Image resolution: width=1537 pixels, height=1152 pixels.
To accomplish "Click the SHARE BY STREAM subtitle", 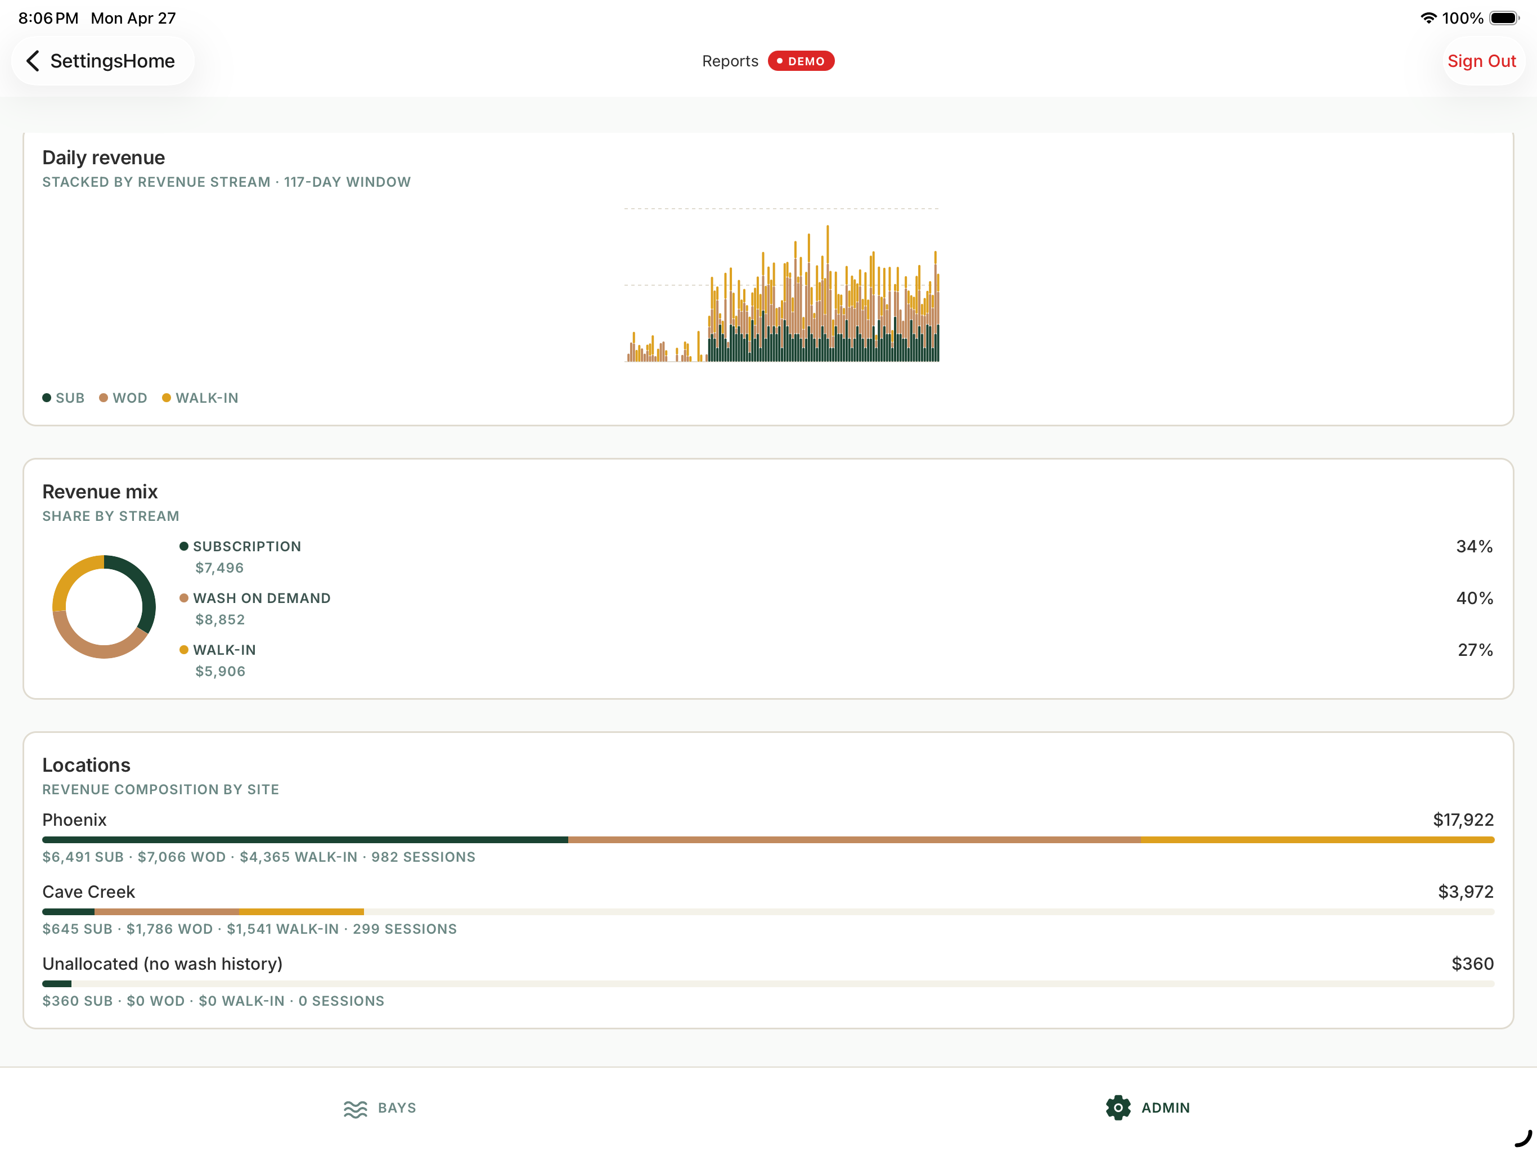I will (111, 516).
